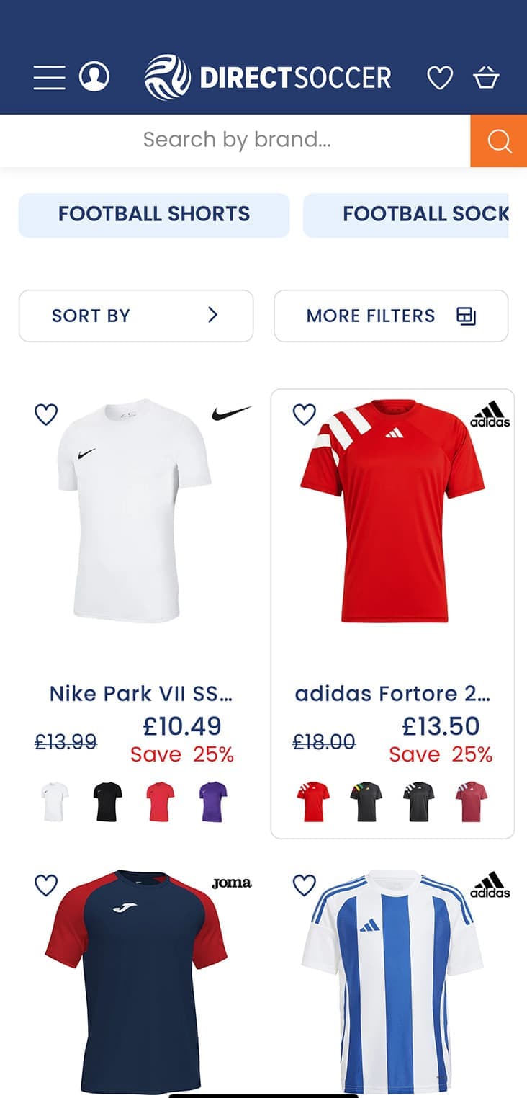The width and height of the screenshot is (527, 1098).
Task: Favourite the blue striped adidas shirt
Action: [305, 885]
